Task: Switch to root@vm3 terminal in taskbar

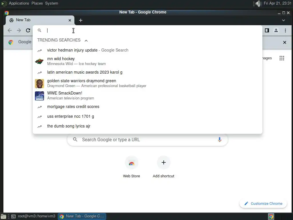Action: 33,216
